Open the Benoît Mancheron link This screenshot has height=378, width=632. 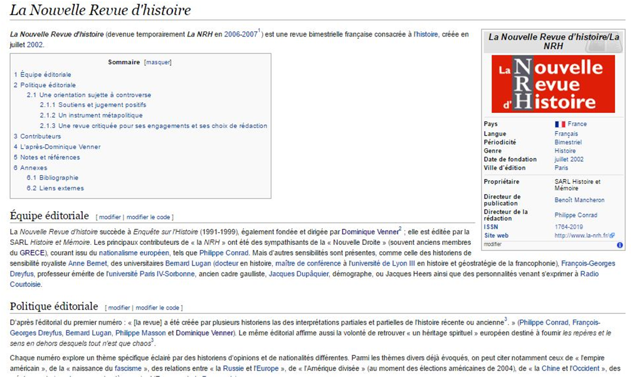[579, 200]
